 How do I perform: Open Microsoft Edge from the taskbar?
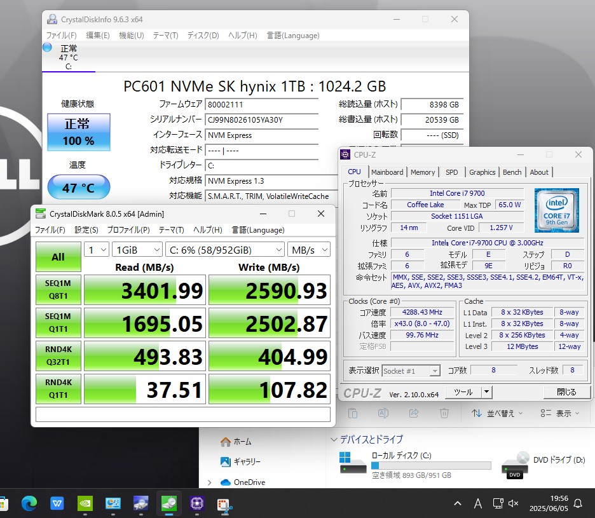tap(29, 503)
